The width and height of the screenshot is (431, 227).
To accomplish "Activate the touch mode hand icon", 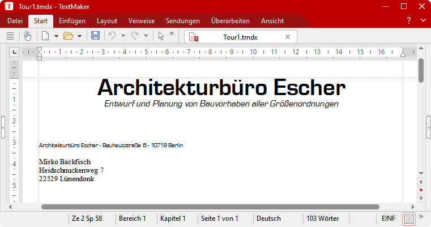I will click(28, 36).
